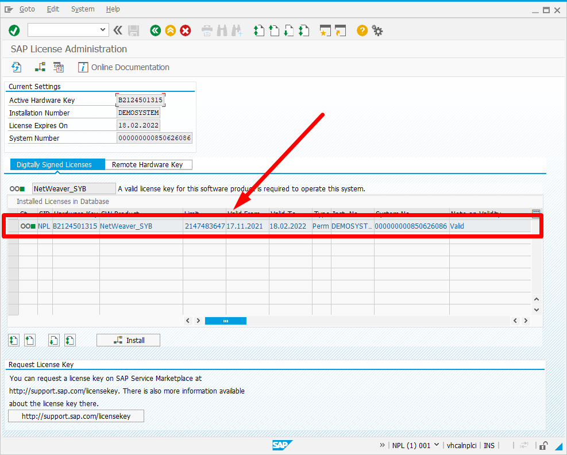Click the calendar icon in application toolbar

(x=59, y=67)
